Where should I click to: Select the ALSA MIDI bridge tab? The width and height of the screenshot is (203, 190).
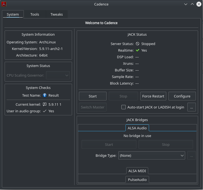(137, 171)
